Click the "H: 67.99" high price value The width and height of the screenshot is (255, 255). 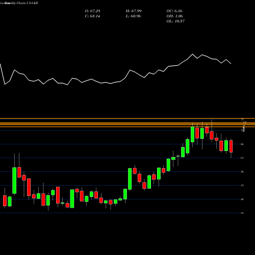click(x=134, y=11)
